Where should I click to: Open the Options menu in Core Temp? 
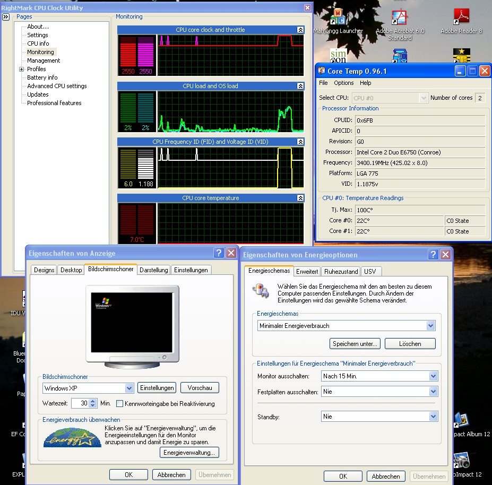343,83
